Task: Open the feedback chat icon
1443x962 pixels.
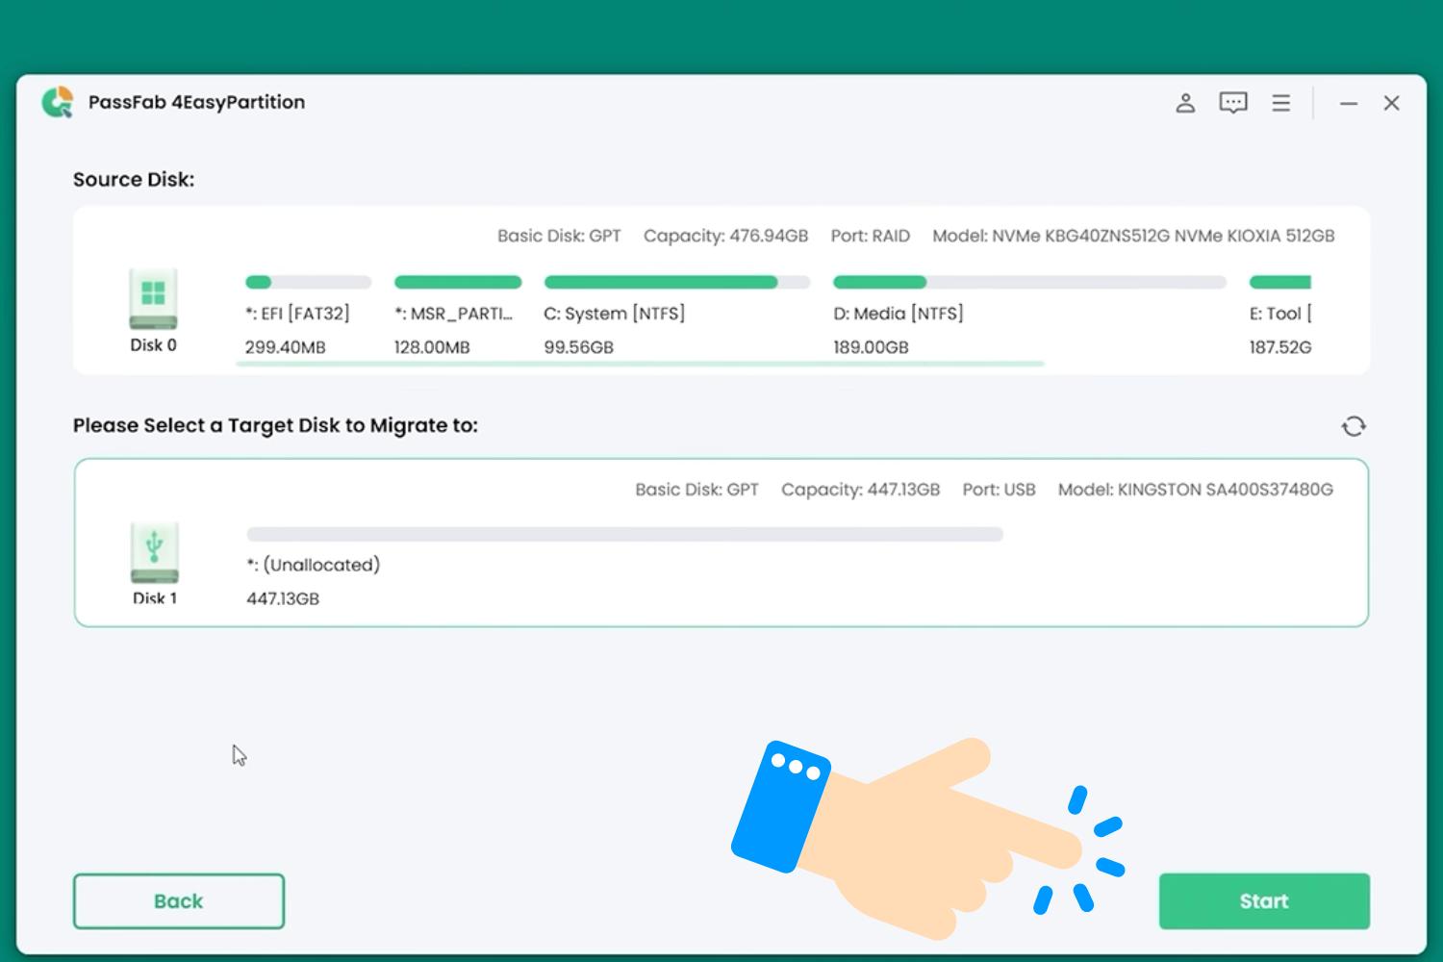Action: point(1233,103)
